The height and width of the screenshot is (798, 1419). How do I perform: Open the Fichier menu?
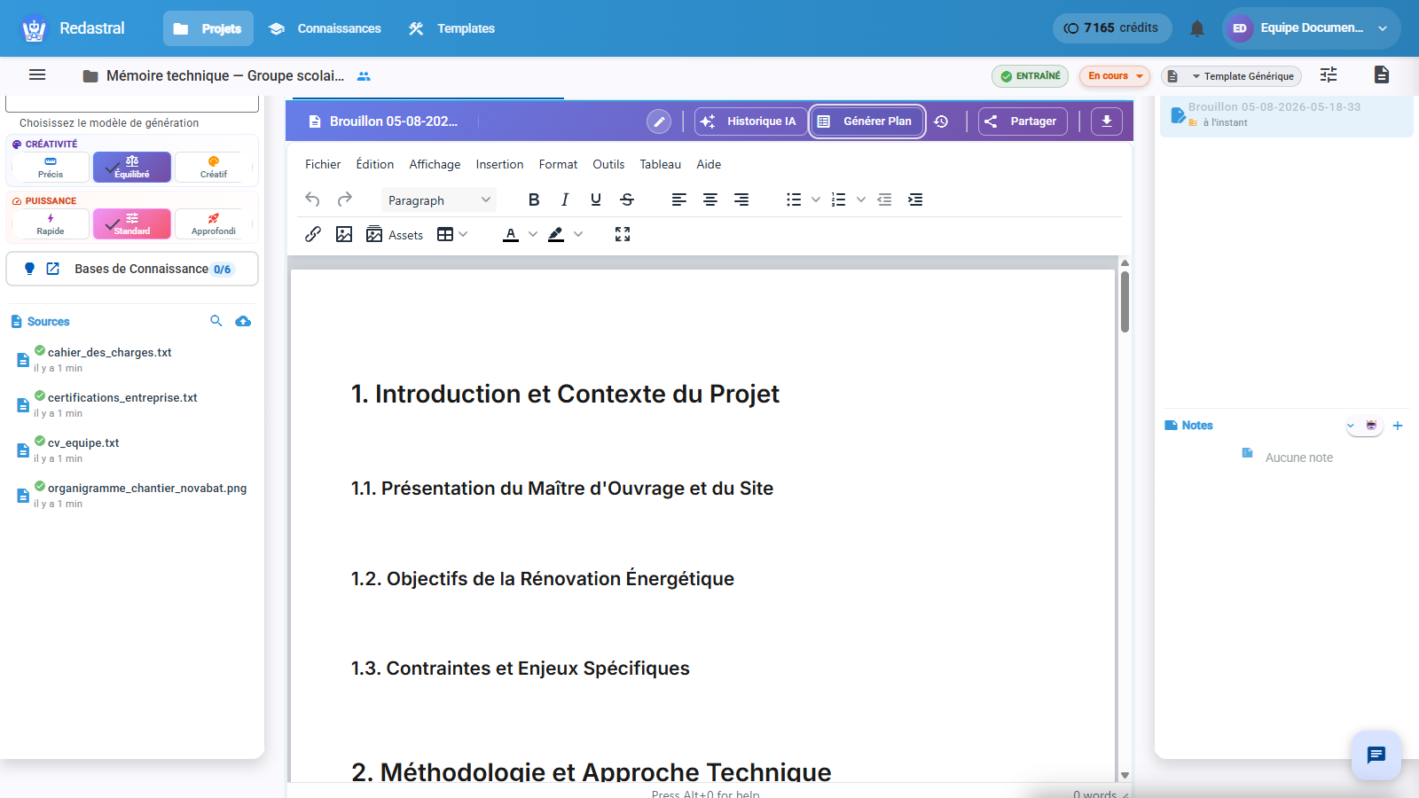point(323,164)
